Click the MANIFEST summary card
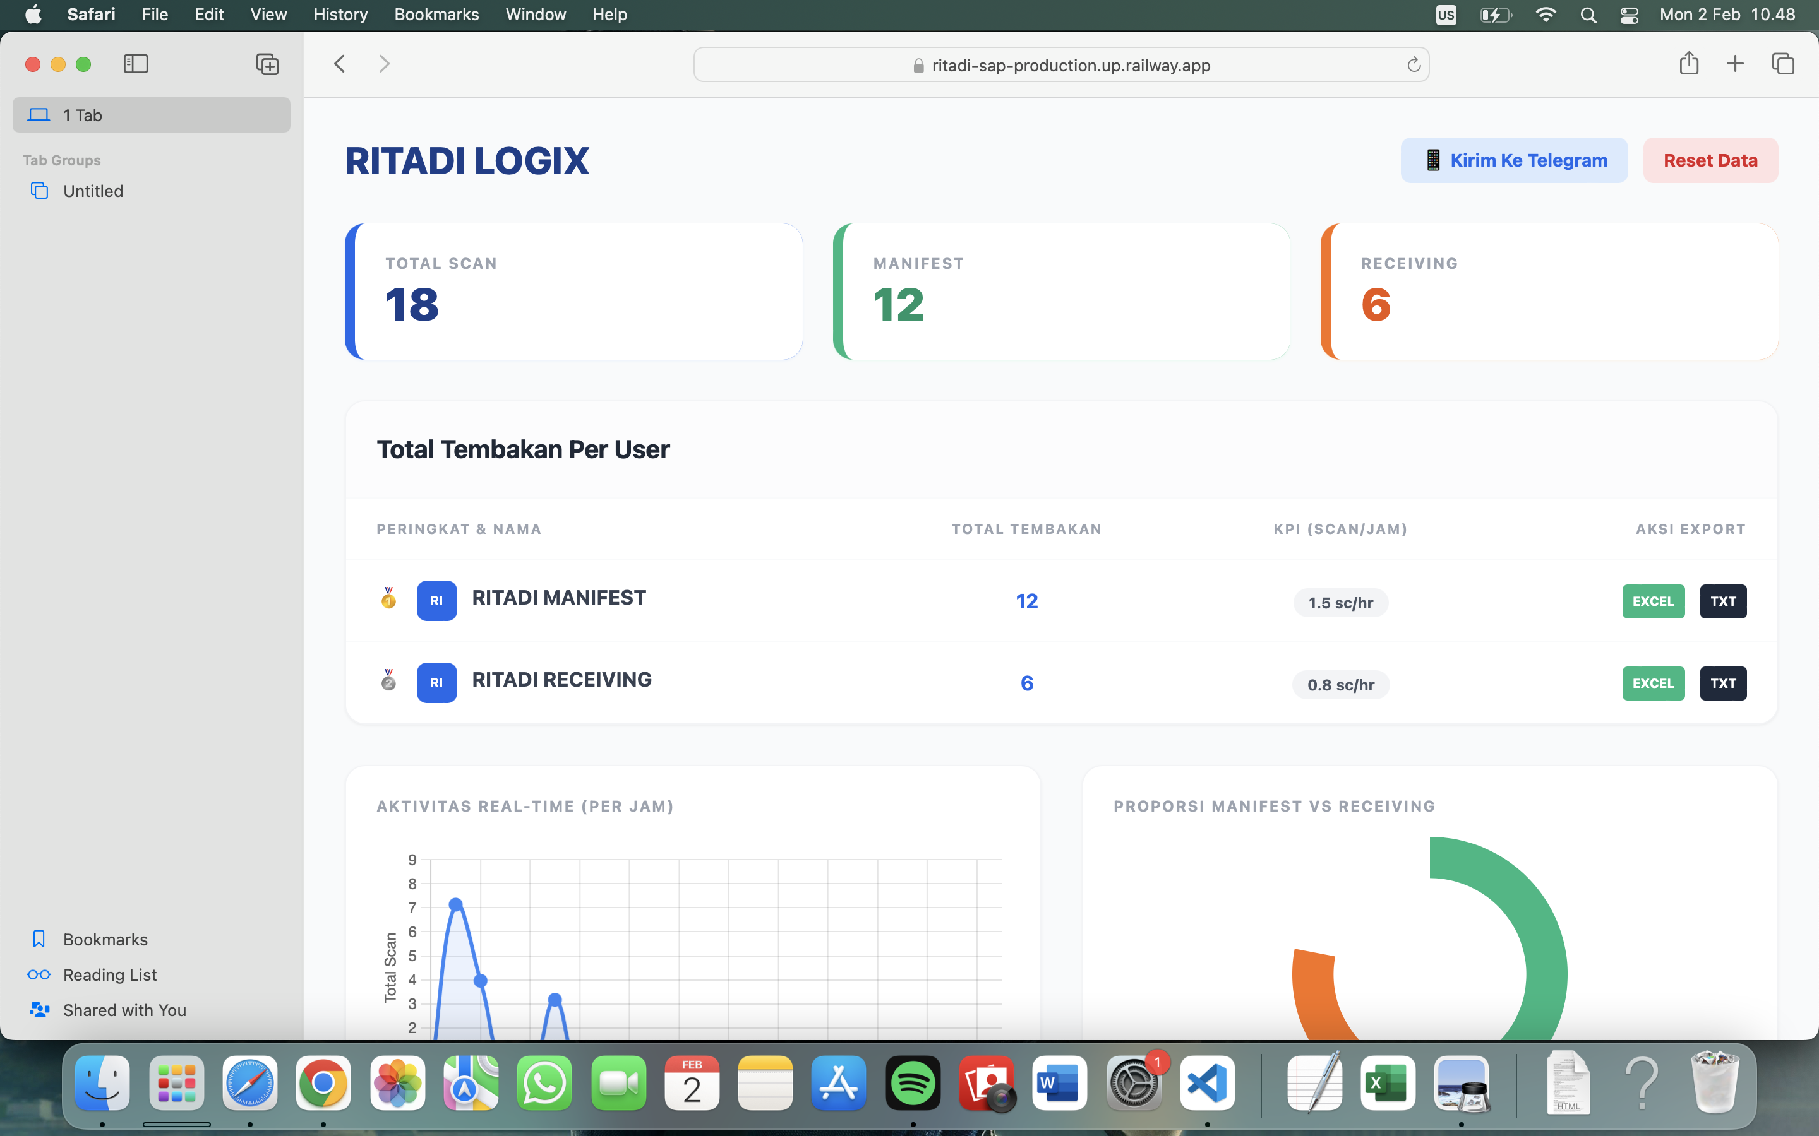The width and height of the screenshot is (1819, 1136). [1061, 292]
